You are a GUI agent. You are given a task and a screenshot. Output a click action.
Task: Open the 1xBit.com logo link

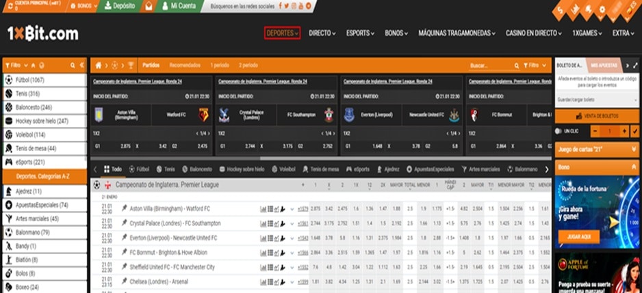point(42,34)
